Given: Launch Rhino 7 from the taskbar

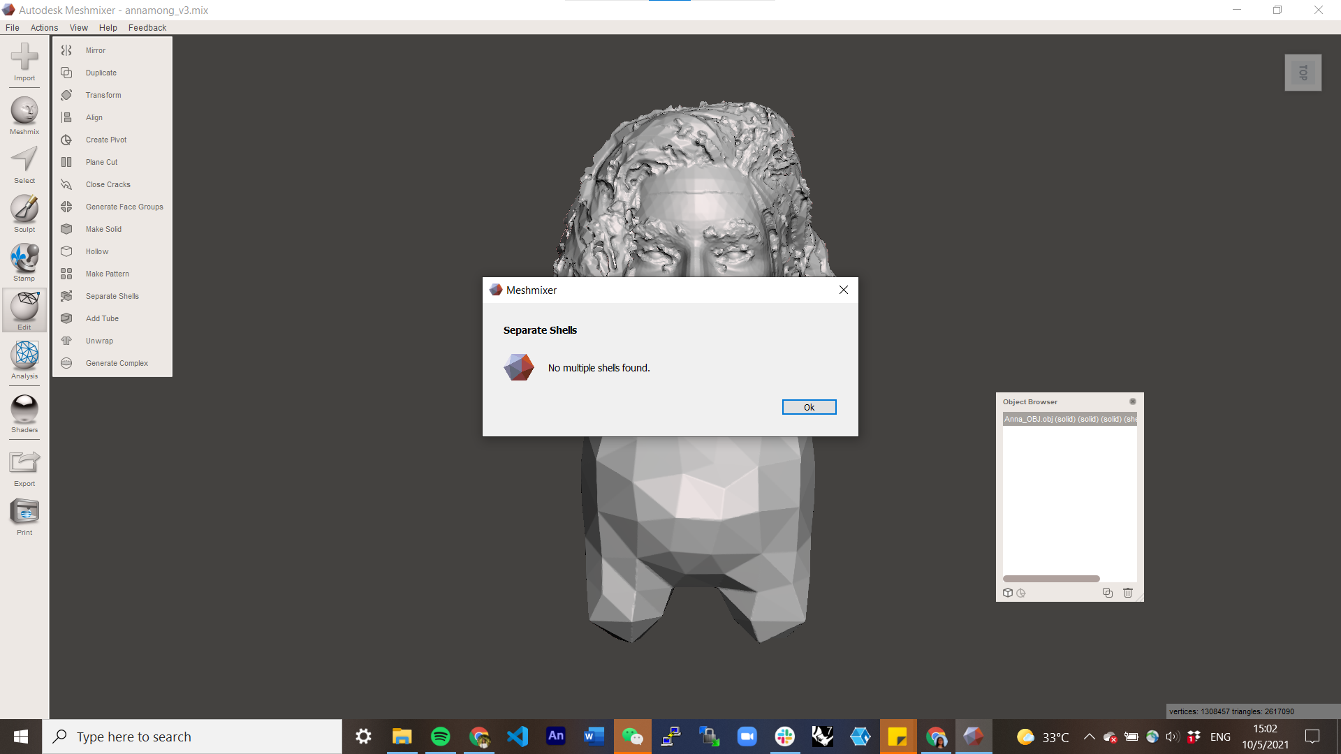Looking at the screenshot, I should pyautogui.click(x=822, y=736).
